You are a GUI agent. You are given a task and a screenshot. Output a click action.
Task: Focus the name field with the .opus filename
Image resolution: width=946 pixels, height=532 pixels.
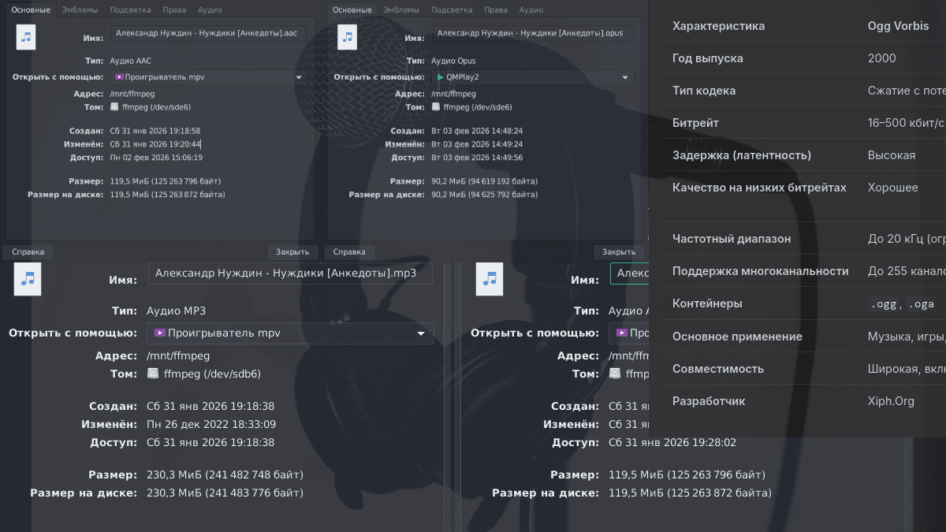(x=532, y=34)
